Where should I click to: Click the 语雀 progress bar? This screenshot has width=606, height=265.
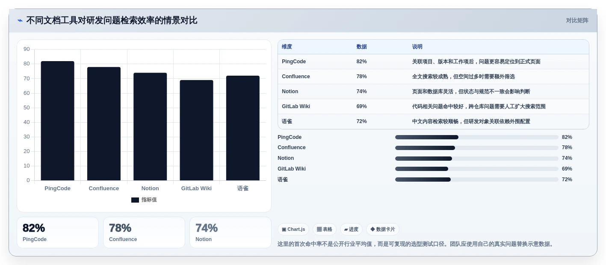477,180
